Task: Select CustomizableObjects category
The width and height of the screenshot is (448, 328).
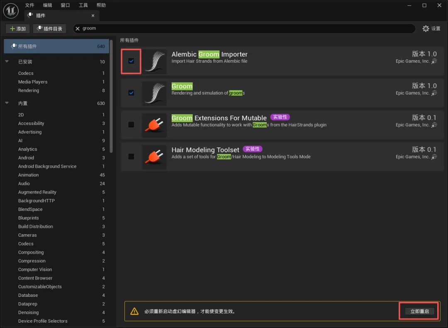Action: coord(56,286)
